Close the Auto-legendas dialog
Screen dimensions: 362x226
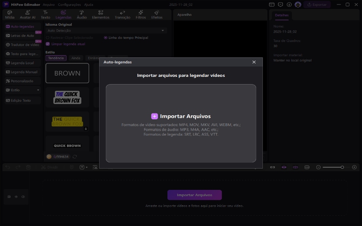click(254, 62)
